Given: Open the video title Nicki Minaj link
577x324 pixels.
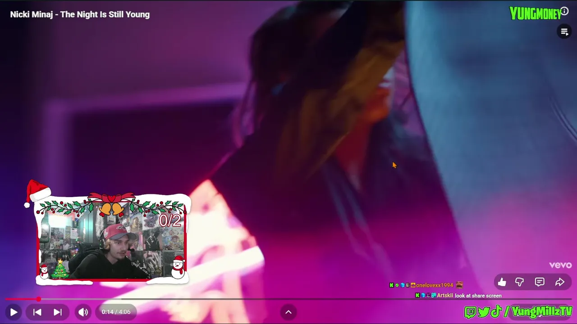Looking at the screenshot, I should pyautogui.click(x=80, y=14).
